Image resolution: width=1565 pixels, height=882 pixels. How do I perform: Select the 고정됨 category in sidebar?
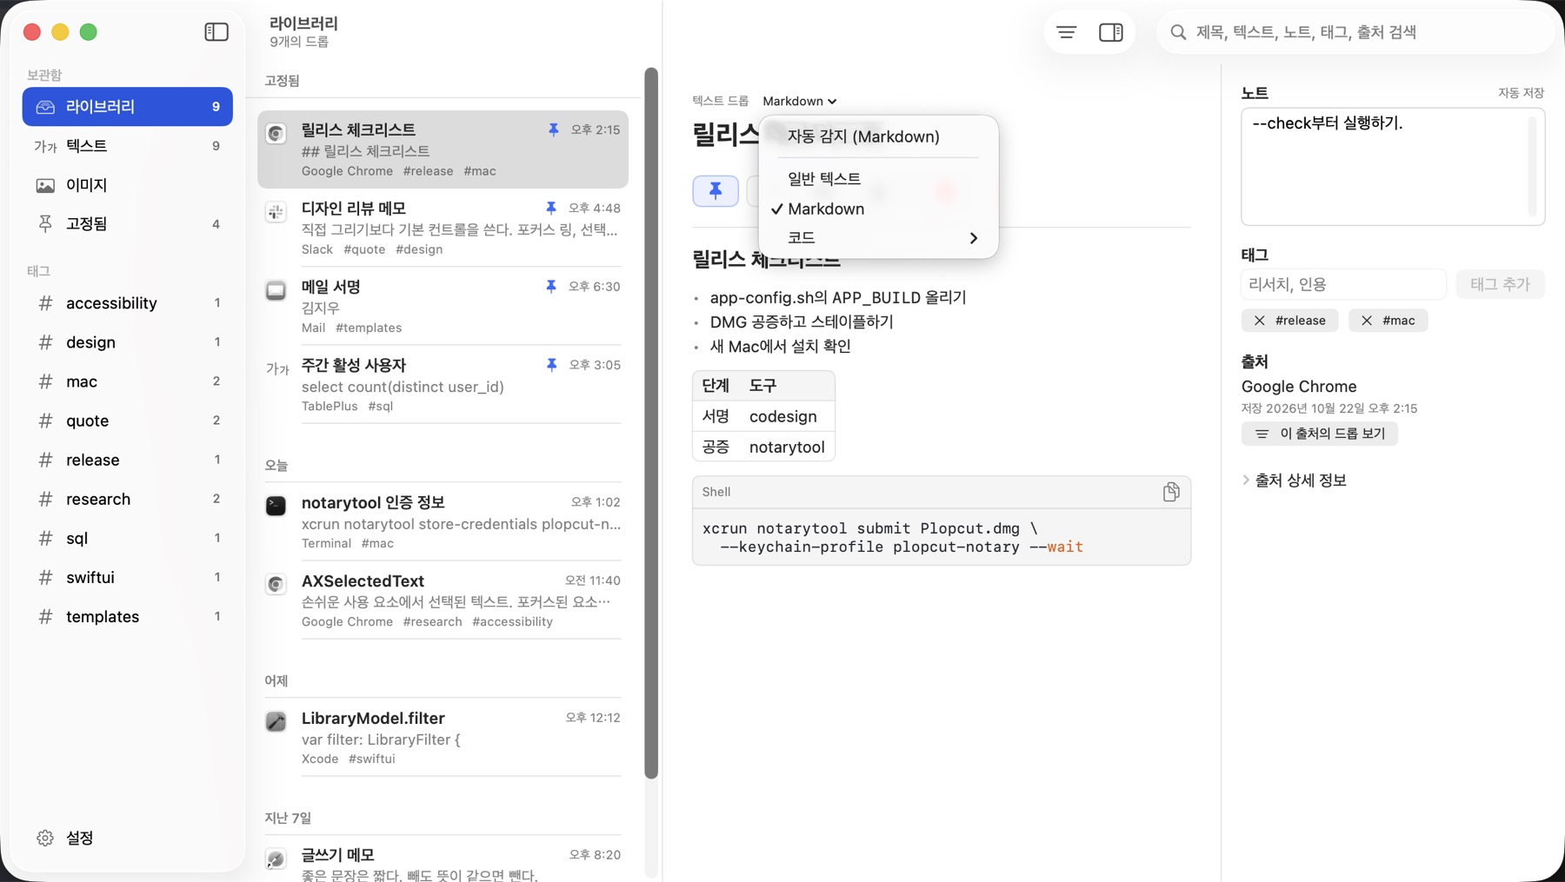(128, 224)
